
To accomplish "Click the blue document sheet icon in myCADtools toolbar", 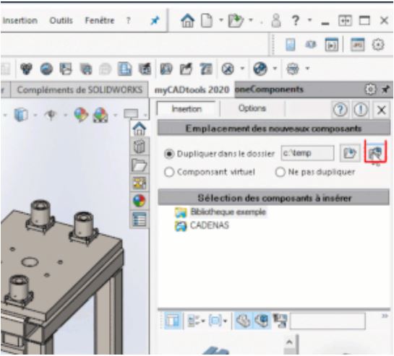I will click(x=124, y=69).
